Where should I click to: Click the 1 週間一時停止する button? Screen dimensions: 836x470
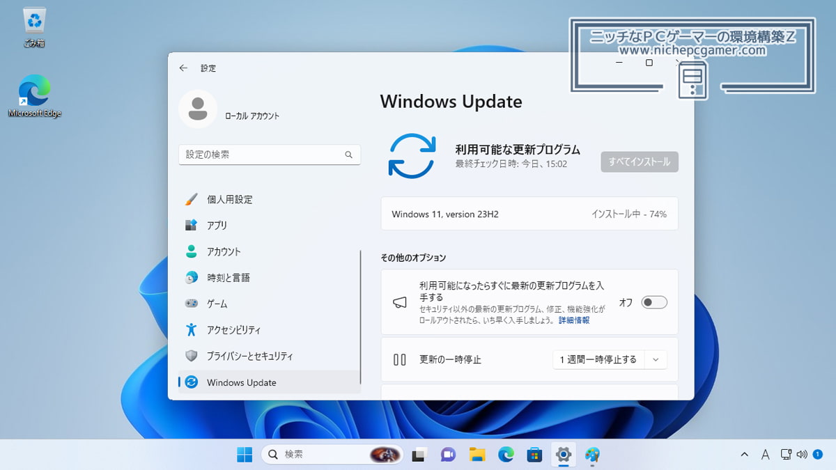click(598, 360)
